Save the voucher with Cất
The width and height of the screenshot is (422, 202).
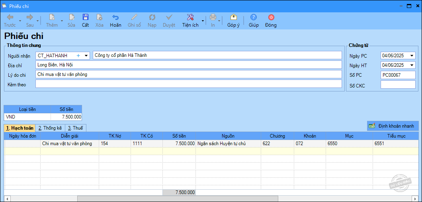coord(85,21)
